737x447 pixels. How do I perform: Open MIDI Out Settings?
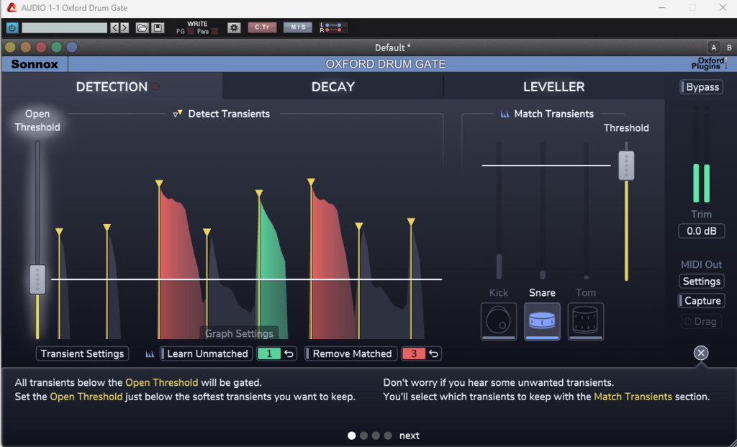coord(701,281)
